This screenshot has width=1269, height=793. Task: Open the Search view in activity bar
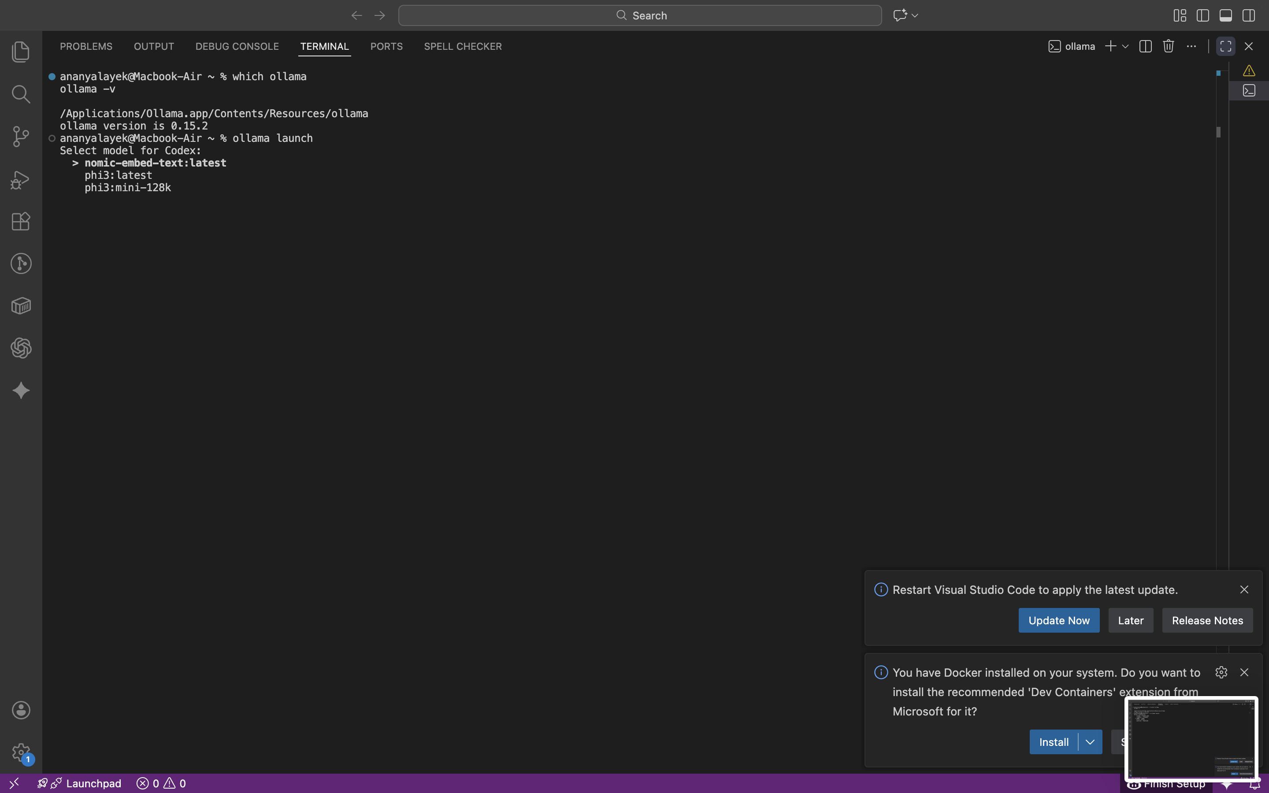[21, 94]
